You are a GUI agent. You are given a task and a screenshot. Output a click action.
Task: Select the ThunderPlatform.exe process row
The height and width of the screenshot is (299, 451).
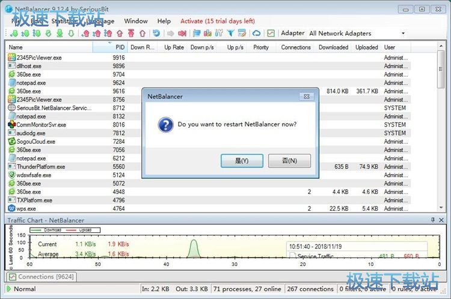tap(208, 166)
